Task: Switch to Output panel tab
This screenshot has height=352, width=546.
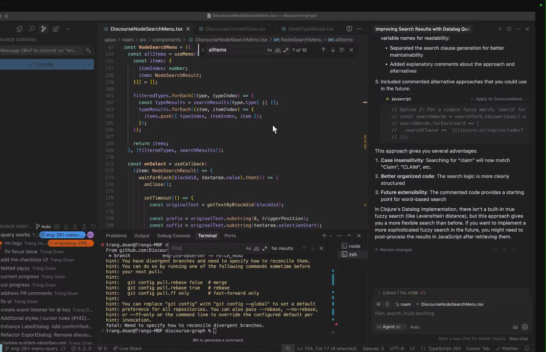Action: click(142, 236)
